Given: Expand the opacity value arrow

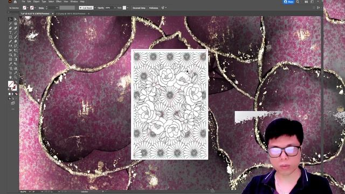Looking at the screenshot, I should pyautogui.click(x=115, y=8).
